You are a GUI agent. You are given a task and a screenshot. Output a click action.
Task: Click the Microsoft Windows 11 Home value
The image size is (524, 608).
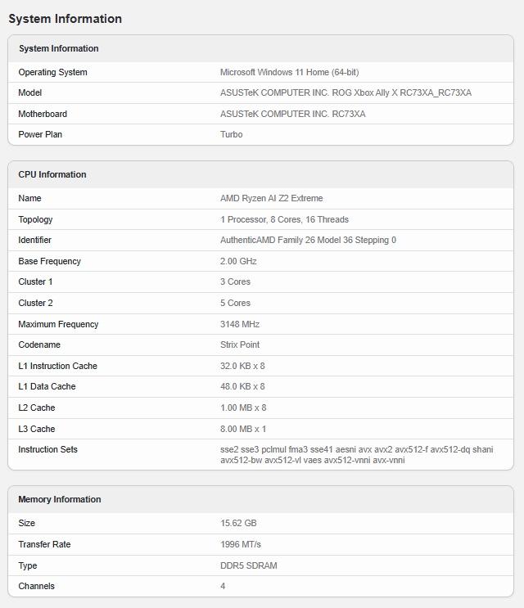coord(289,72)
